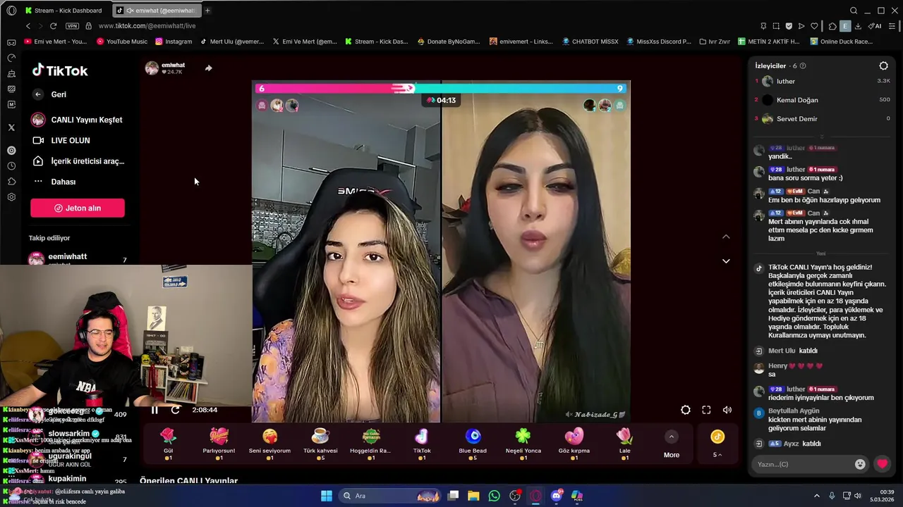Open browser sidebar history clock icon
903x507 pixels.
coord(11,166)
